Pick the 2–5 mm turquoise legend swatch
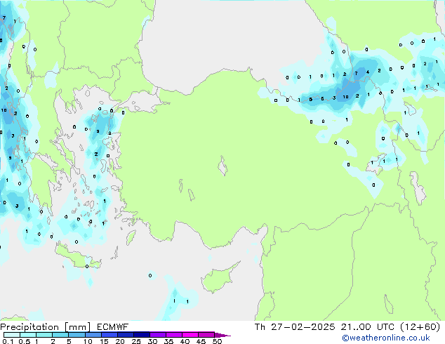 point(60,335)
